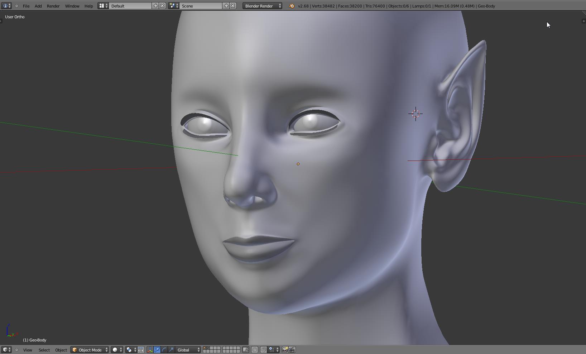Click the OpenGL render image camera icon
The height and width of the screenshot is (354, 586).
(285, 350)
